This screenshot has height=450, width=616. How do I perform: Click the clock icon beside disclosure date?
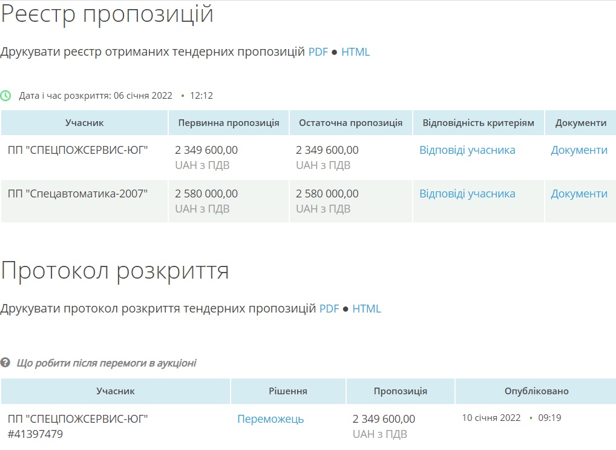(x=5, y=96)
